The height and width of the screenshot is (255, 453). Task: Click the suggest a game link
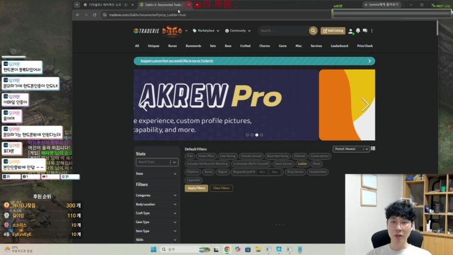point(176,61)
